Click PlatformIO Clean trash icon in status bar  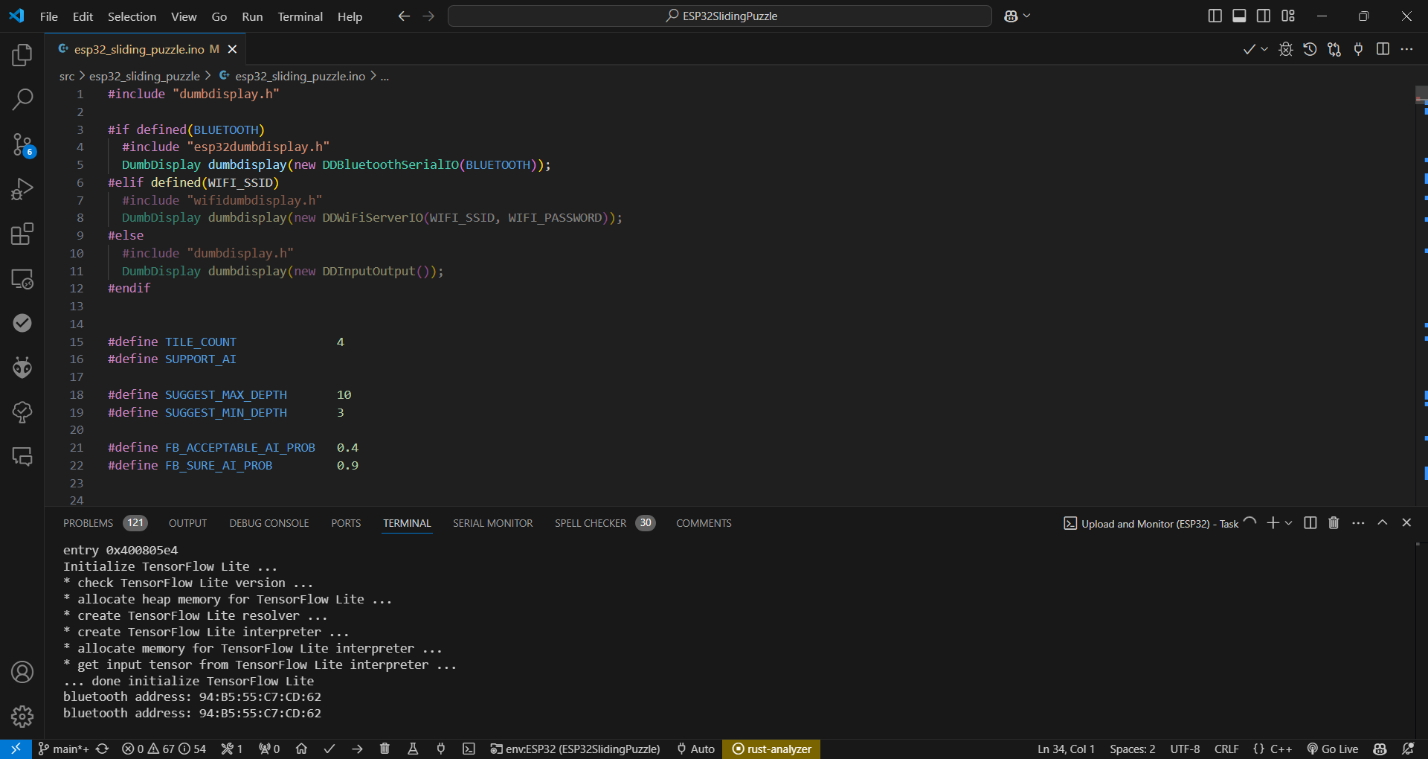[385, 749]
